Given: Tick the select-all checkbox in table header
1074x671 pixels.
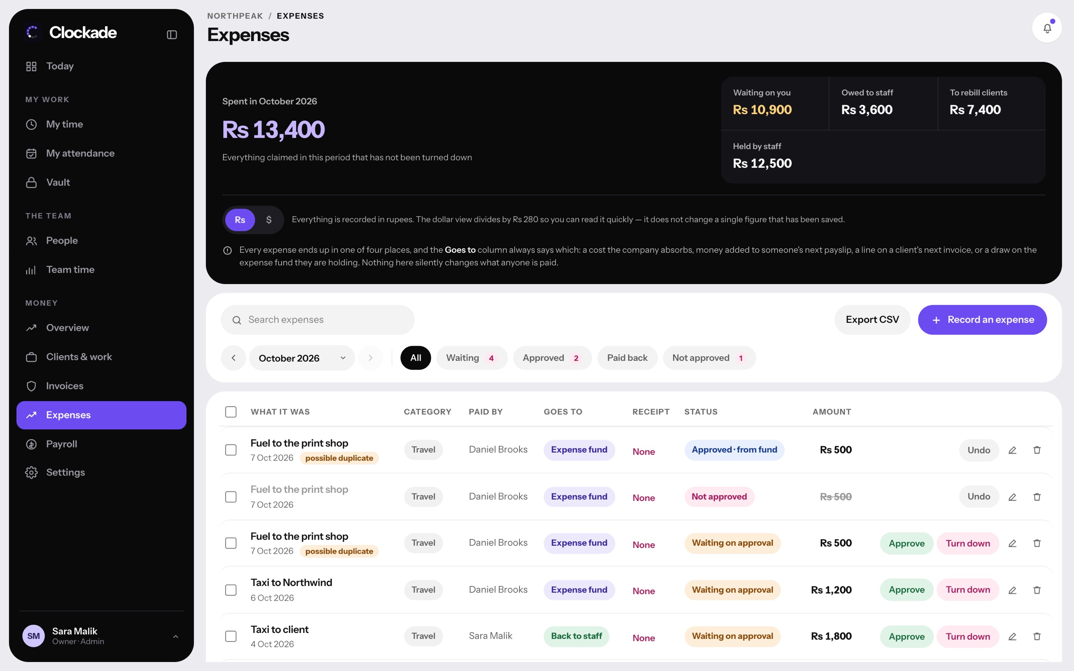Looking at the screenshot, I should pos(231,412).
